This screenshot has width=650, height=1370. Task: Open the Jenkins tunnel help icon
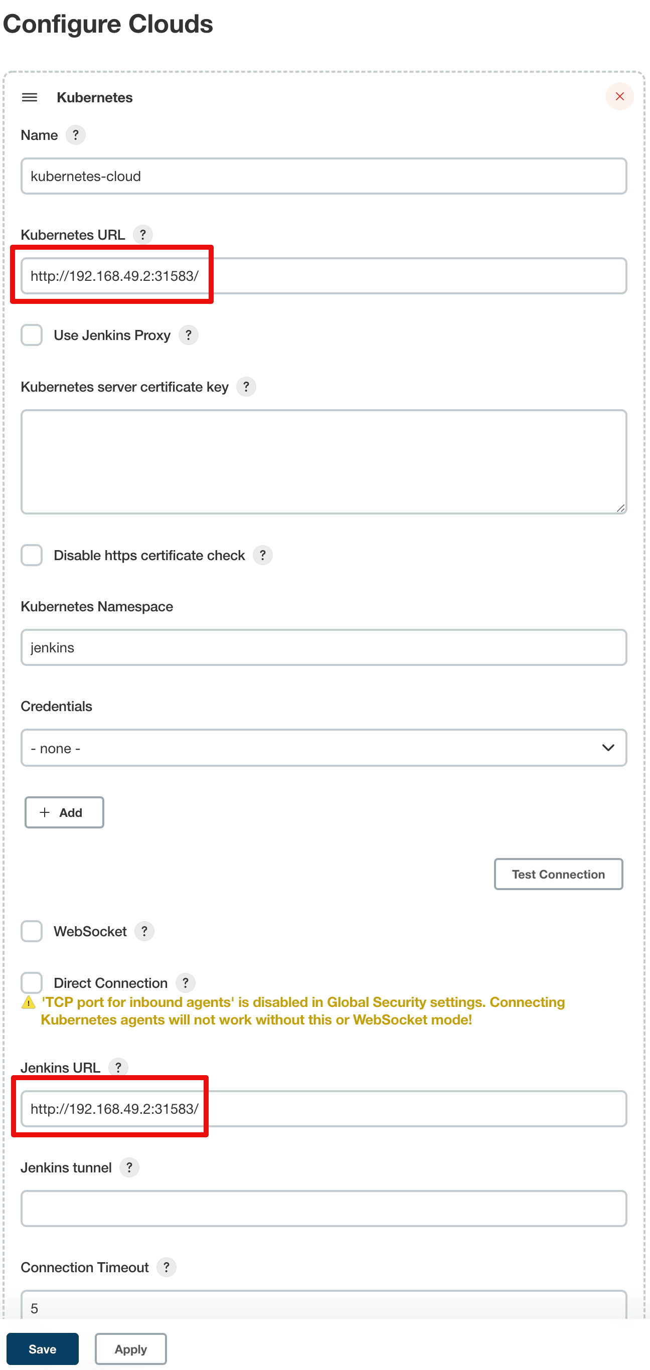[129, 1167]
